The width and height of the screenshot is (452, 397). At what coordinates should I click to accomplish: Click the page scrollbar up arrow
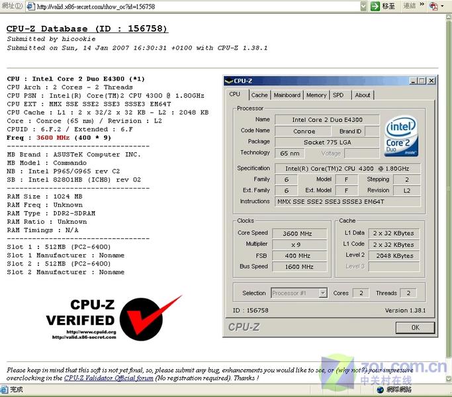tap(449, 17)
